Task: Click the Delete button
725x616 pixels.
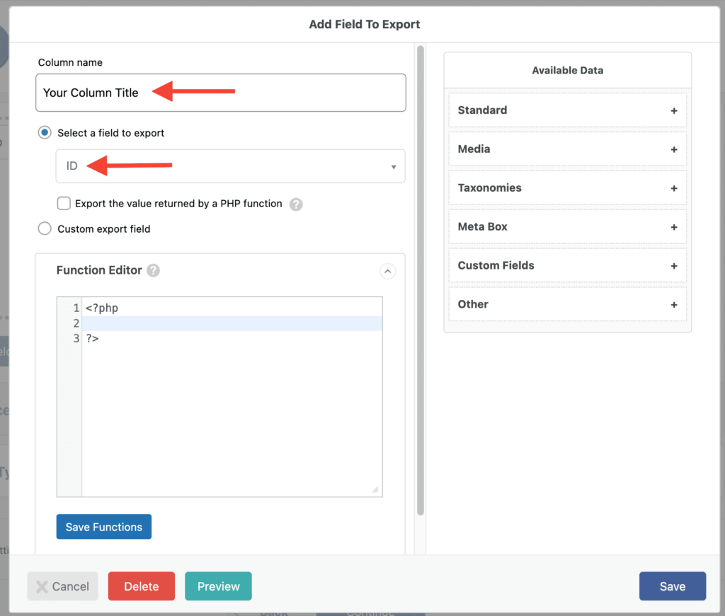Action: click(141, 586)
